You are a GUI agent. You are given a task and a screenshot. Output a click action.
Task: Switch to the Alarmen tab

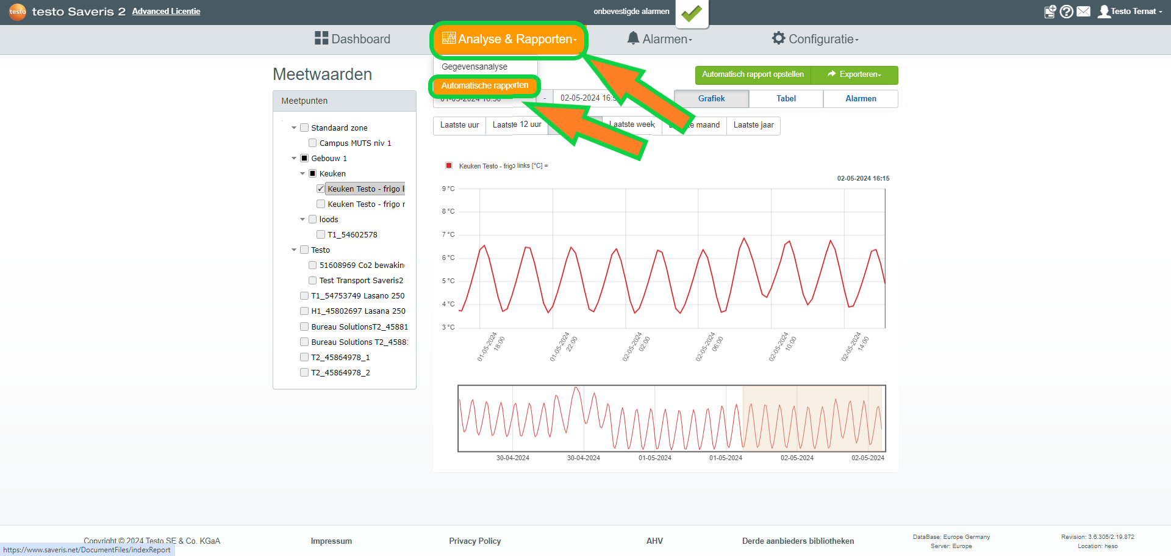861,98
